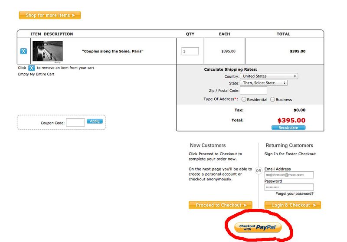Select the Residential address type

pyautogui.click(x=244, y=99)
